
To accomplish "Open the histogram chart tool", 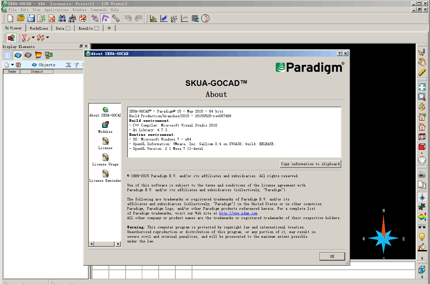I will point(154,18).
